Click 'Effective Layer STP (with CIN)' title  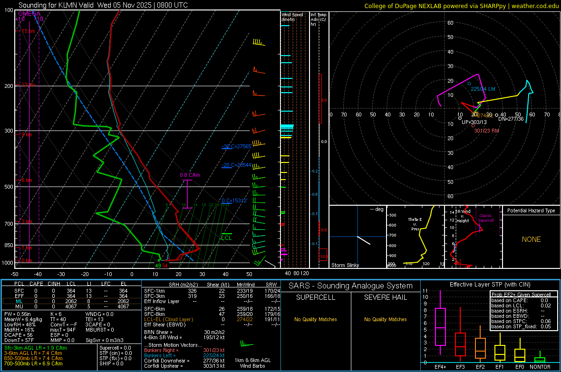[x=490, y=285]
